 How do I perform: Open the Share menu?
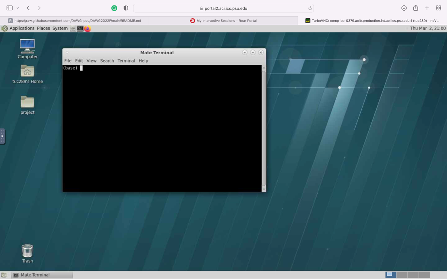[x=416, y=8]
